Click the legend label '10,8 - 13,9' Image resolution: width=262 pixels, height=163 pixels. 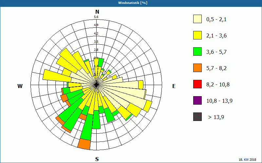219,101
